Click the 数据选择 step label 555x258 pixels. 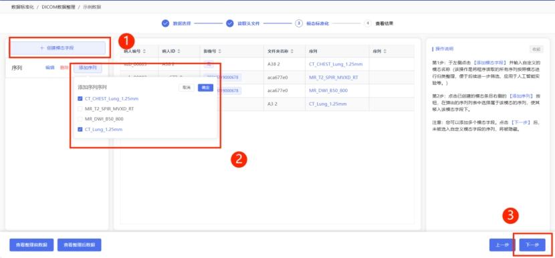click(x=182, y=23)
